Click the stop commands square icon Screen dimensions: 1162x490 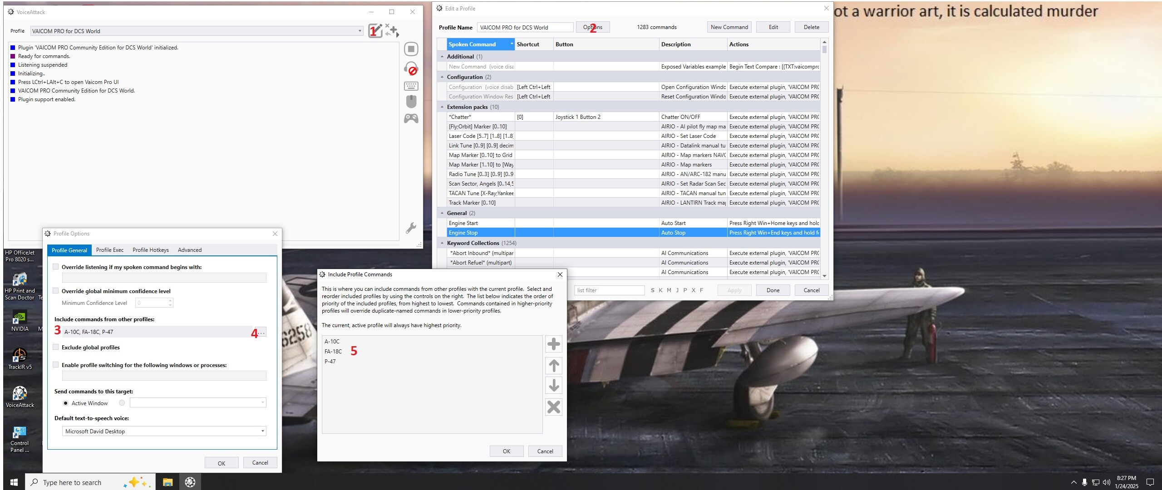tap(411, 49)
